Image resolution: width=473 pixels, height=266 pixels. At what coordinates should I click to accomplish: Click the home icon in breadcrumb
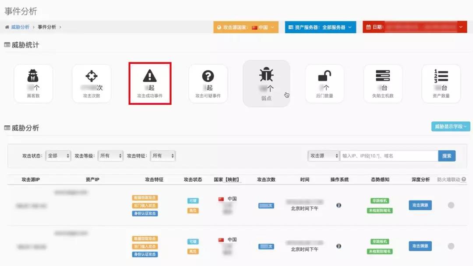(x=7, y=27)
